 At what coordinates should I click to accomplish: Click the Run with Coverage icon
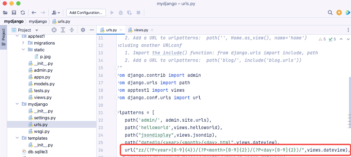pos(129,13)
